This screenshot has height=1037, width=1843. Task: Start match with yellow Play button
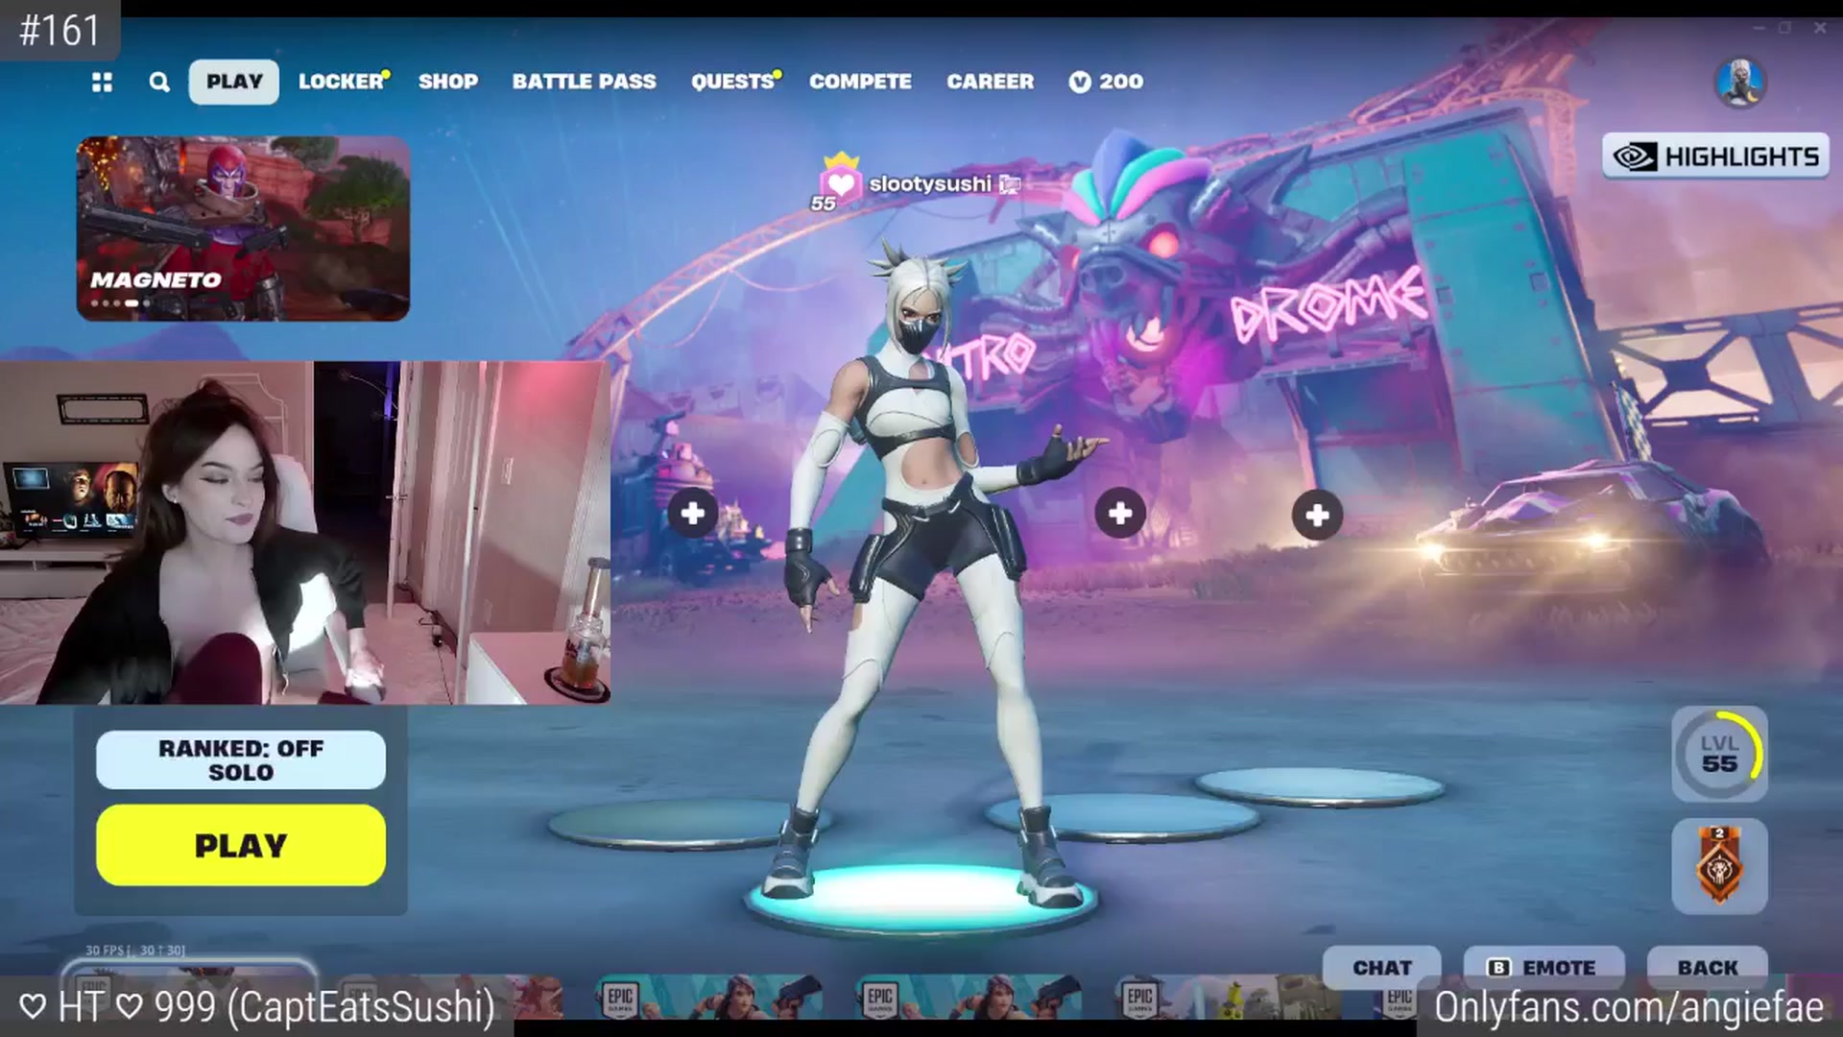[x=241, y=845]
